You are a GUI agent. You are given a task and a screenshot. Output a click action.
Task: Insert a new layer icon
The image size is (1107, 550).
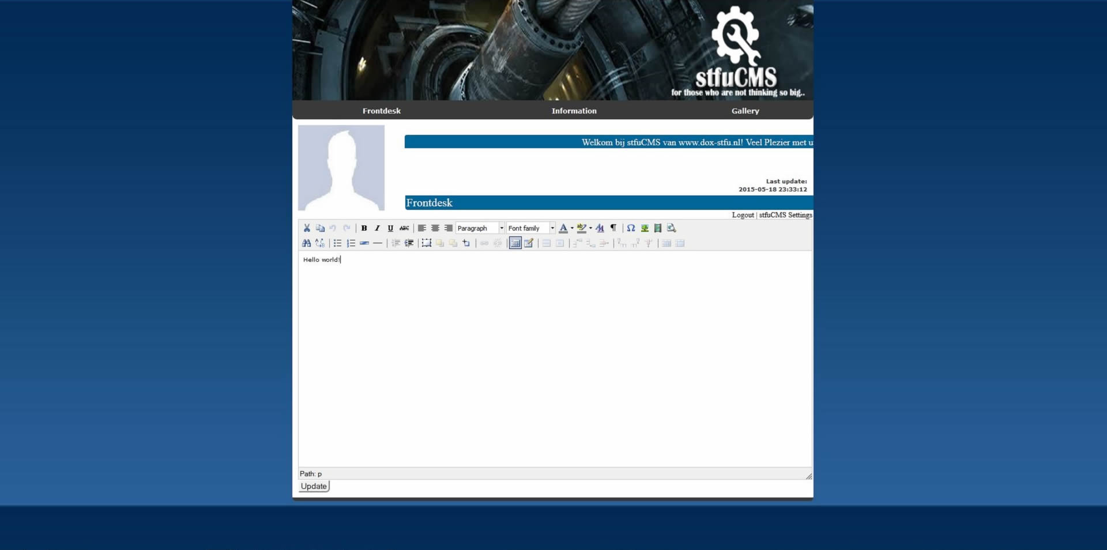tap(426, 243)
